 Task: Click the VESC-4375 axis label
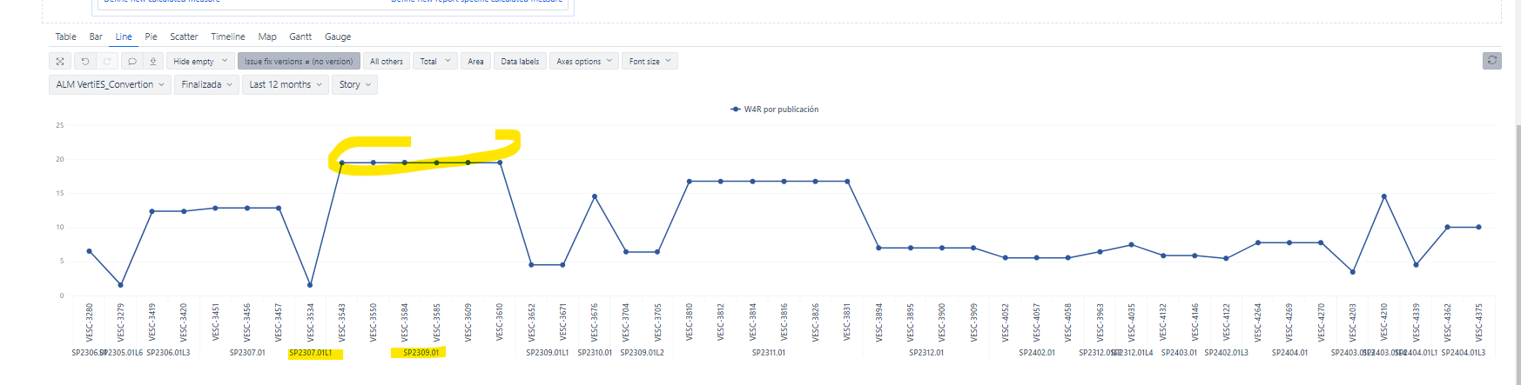1478,322
